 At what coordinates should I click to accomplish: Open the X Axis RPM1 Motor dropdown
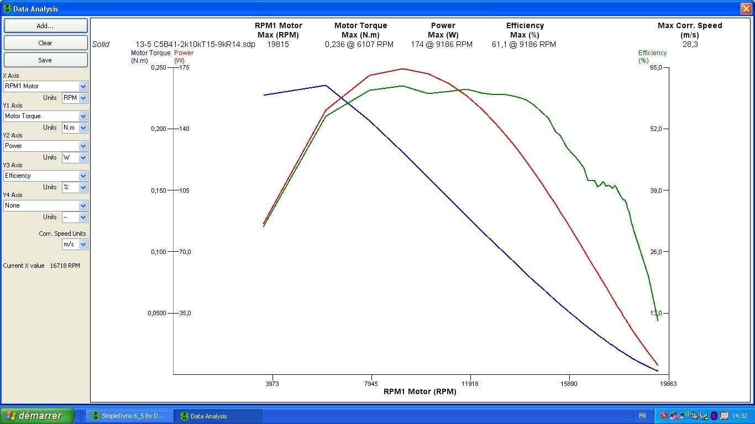coord(83,86)
